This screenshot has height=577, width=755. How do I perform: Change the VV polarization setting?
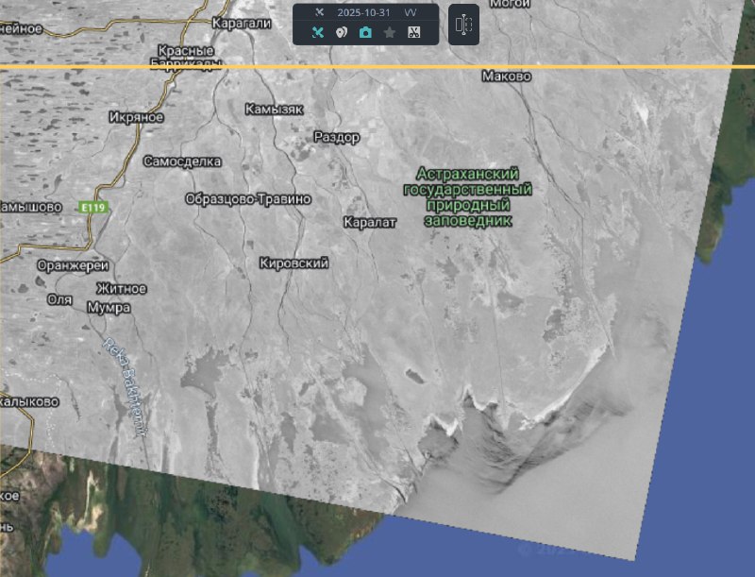tap(411, 13)
